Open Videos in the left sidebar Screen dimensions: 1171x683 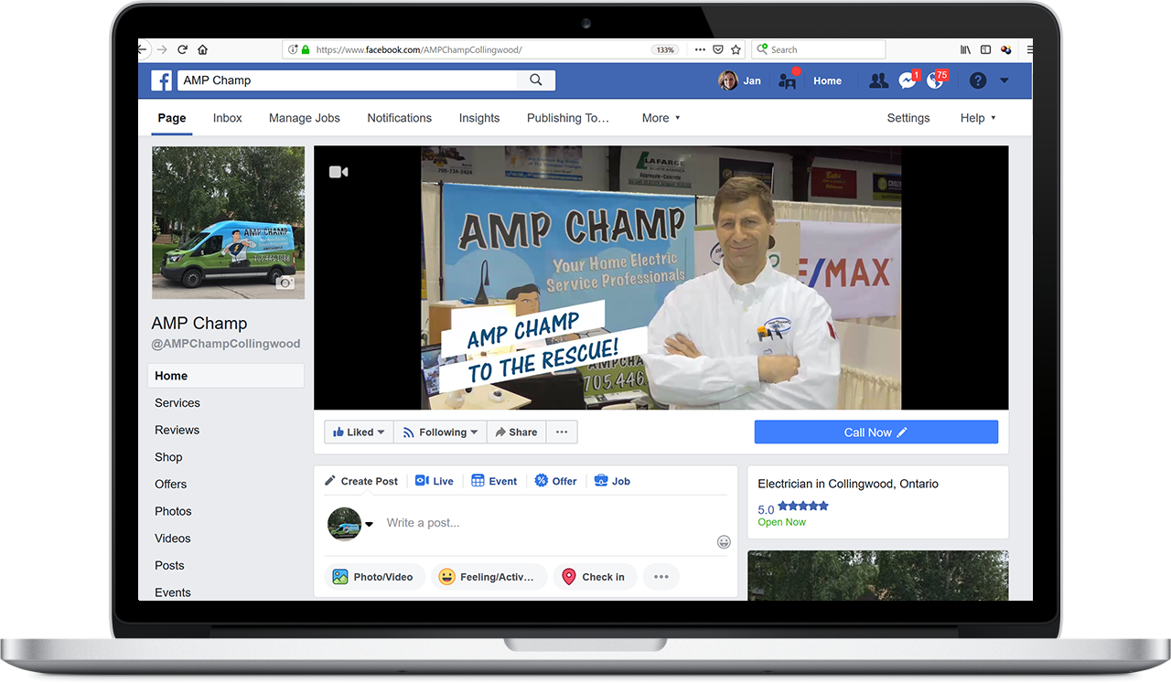[x=173, y=539]
